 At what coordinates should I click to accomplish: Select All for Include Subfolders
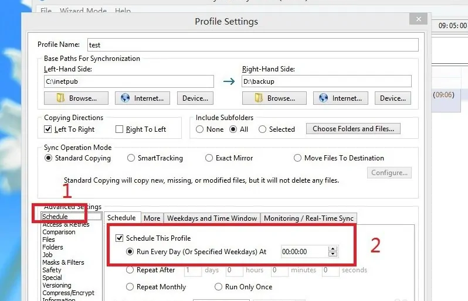tap(233, 129)
